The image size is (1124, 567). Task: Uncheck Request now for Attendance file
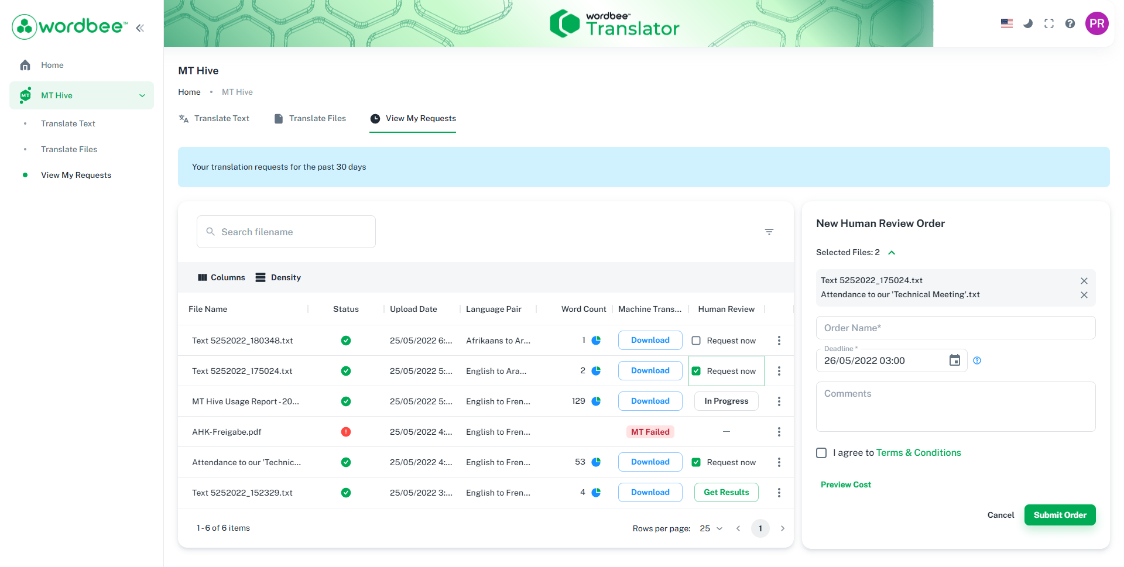pyautogui.click(x=696, y=462)
